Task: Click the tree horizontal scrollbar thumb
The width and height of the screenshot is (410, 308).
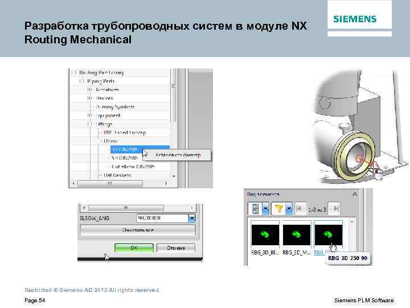Action: (x=110, y=184)
